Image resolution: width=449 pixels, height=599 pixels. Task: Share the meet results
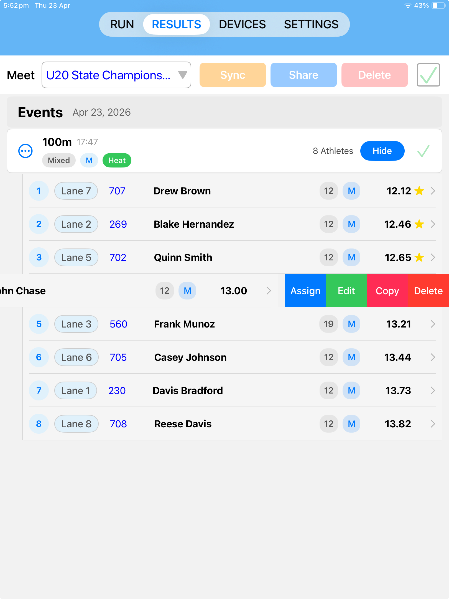point(303,75)
